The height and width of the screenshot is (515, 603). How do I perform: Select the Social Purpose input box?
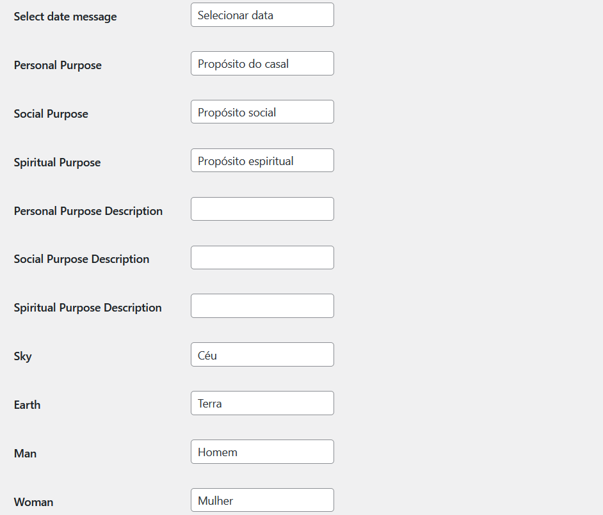[x=262, y=111]
